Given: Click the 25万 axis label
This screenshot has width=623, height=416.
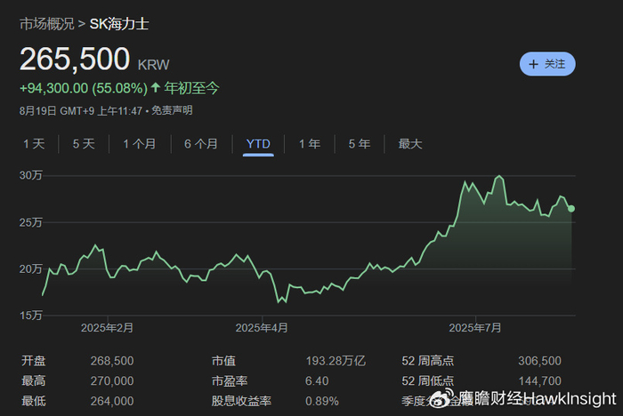Looking at the screenshot, I should (30, 222).
